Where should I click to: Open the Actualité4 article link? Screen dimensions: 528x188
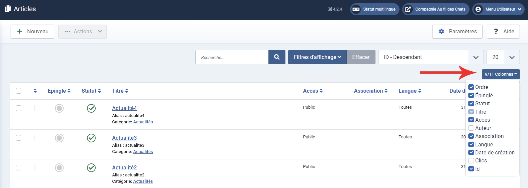124,108
